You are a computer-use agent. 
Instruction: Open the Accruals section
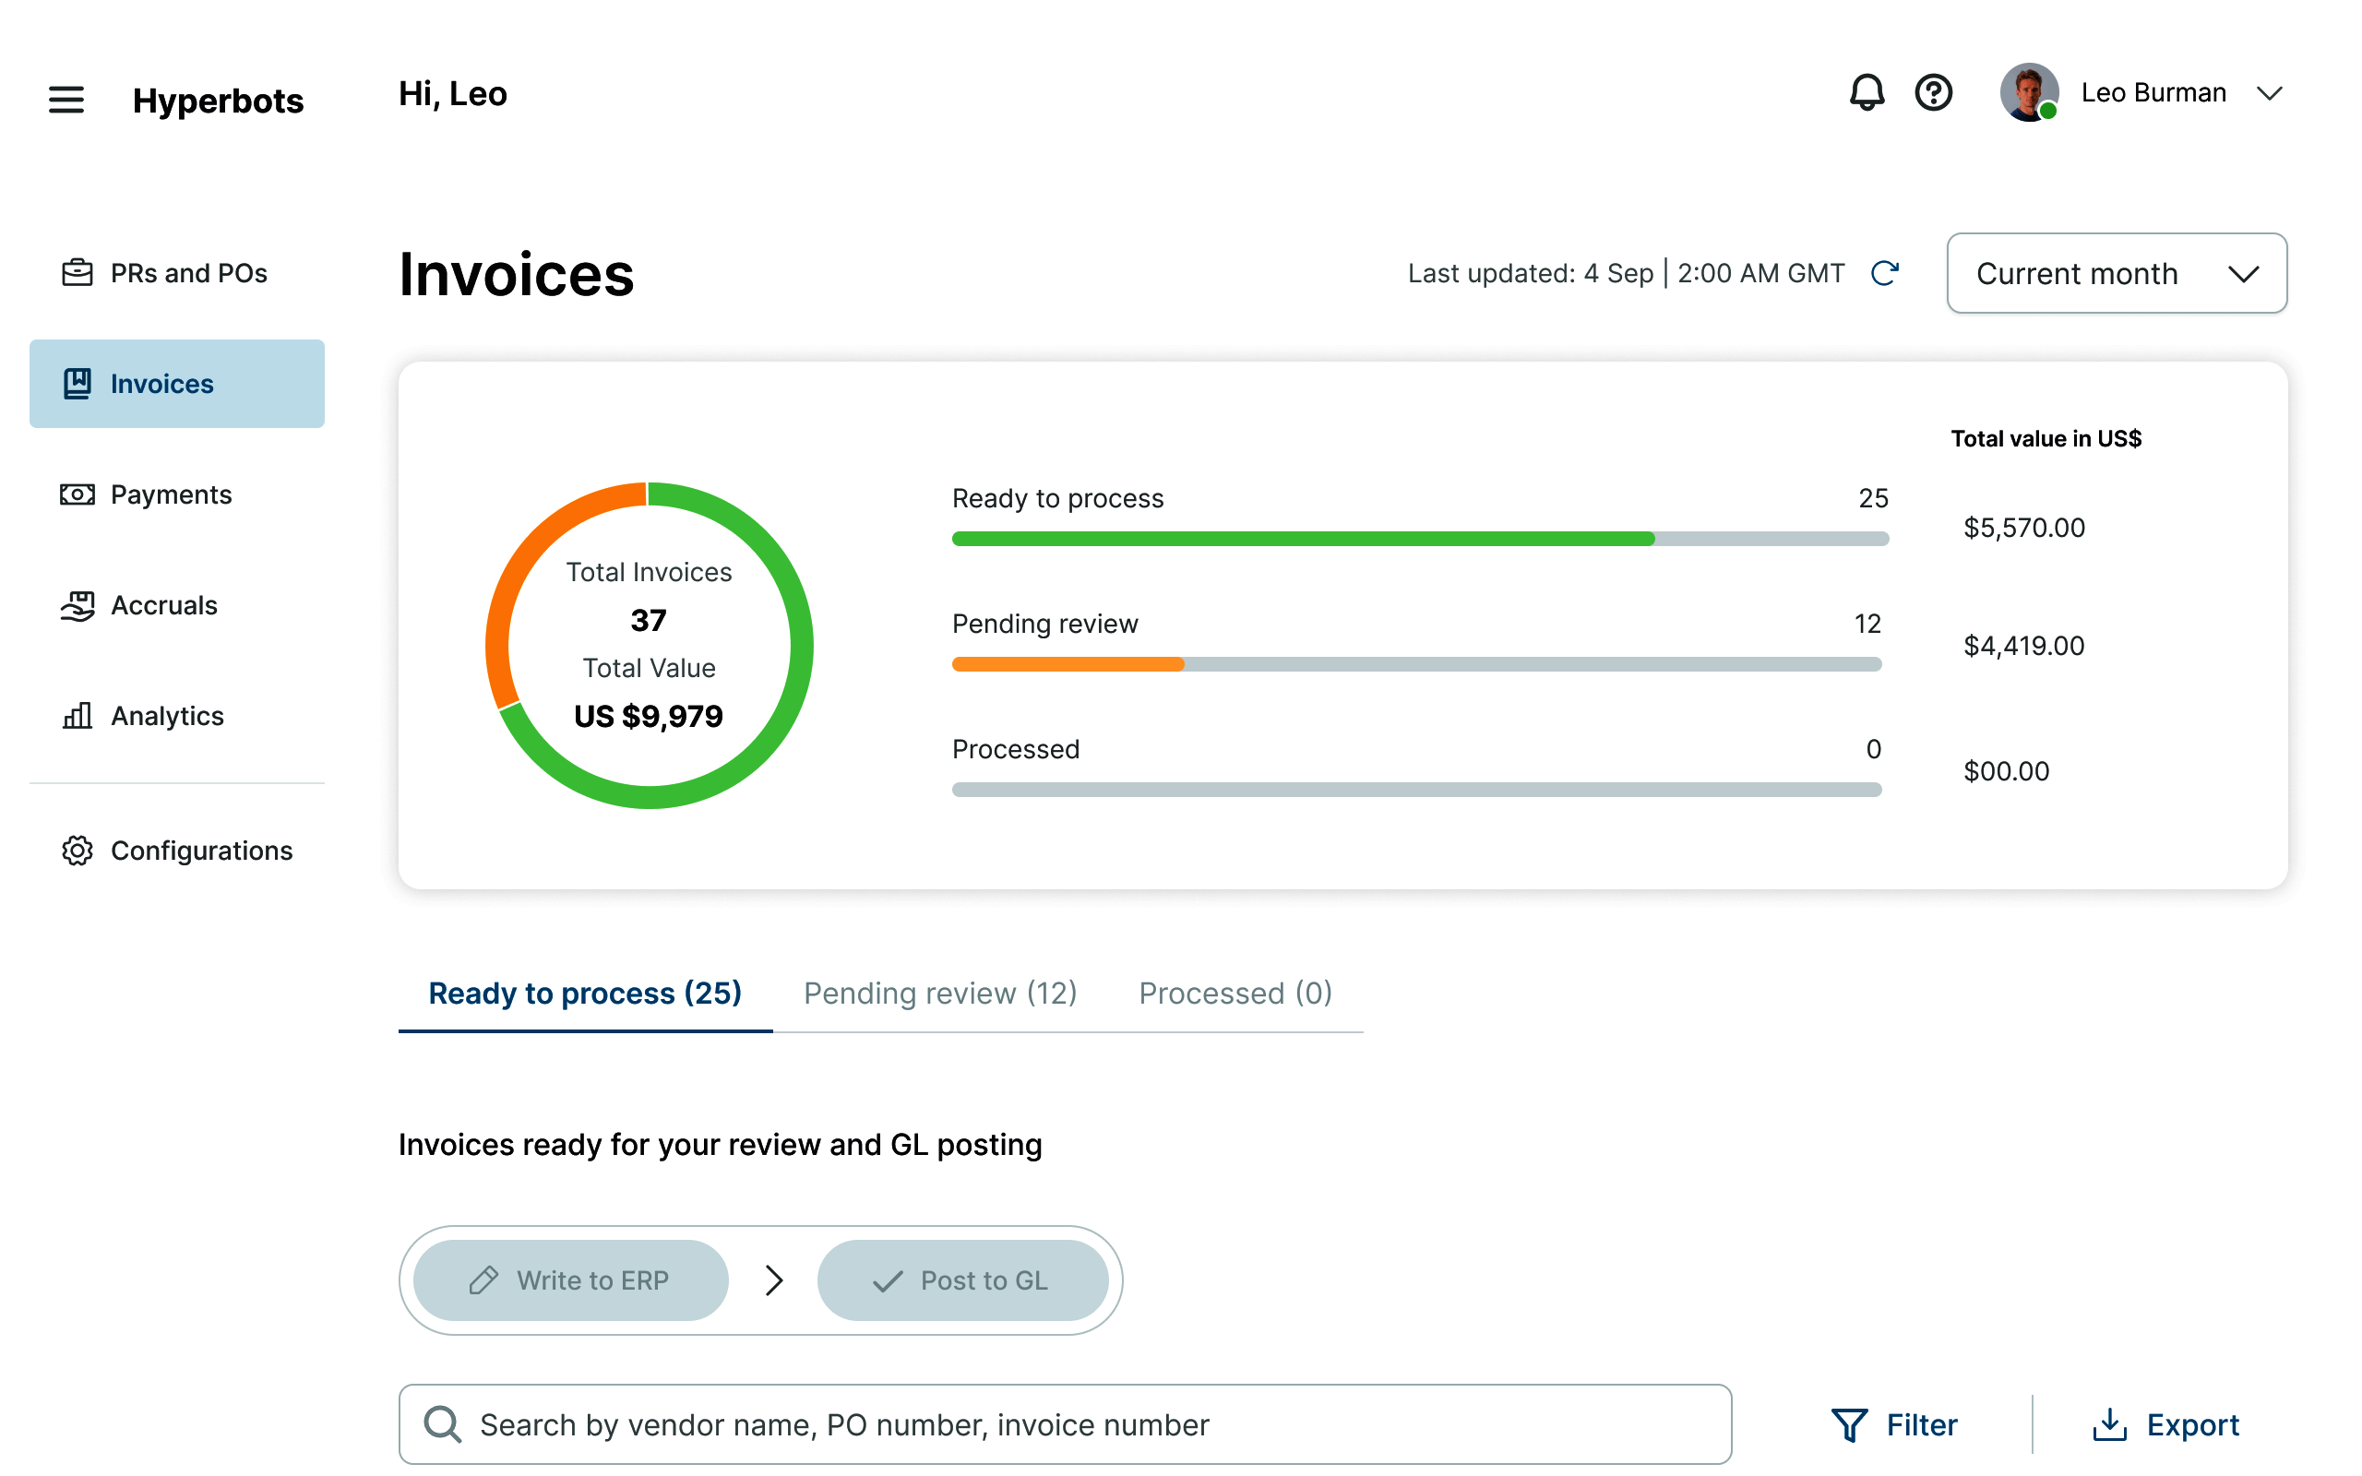[163, 605]
